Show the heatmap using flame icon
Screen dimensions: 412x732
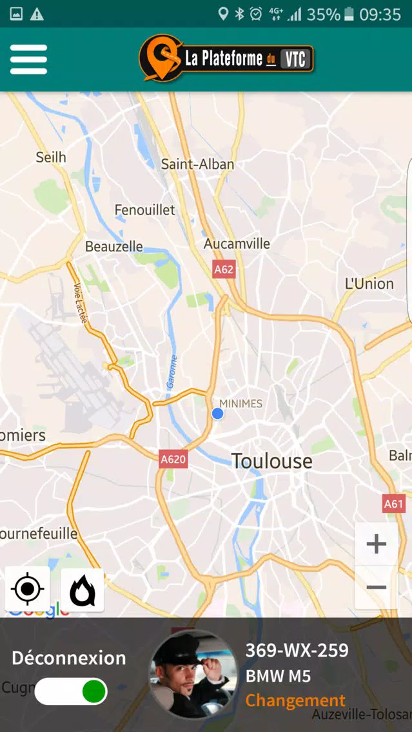click(x=83, y=590)
